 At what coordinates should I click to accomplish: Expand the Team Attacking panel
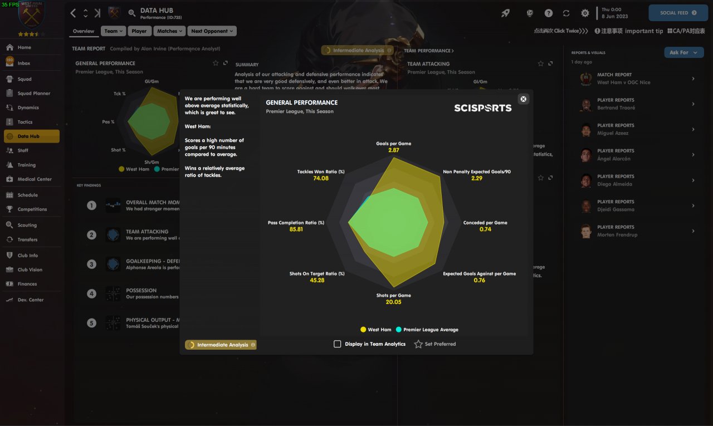pos(550,64)
